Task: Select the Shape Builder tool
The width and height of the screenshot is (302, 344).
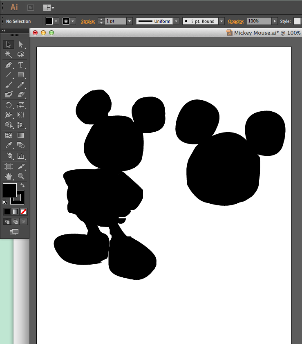Action: pos(9,125)
